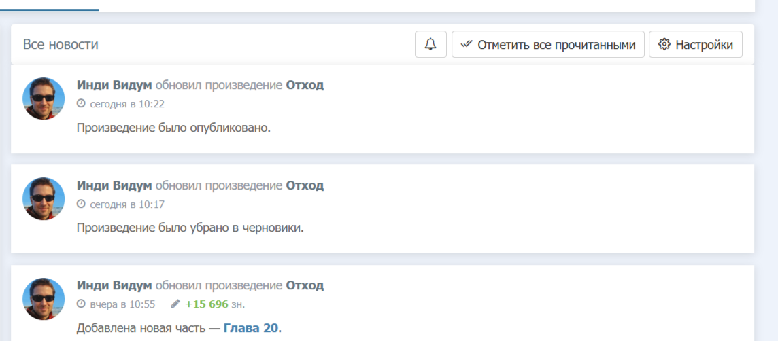
Task: Click the green '+15 696' character count
Action: tap(207, 304)
